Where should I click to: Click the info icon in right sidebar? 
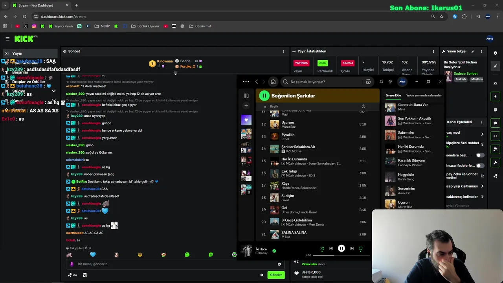click(x=495, y=53)
